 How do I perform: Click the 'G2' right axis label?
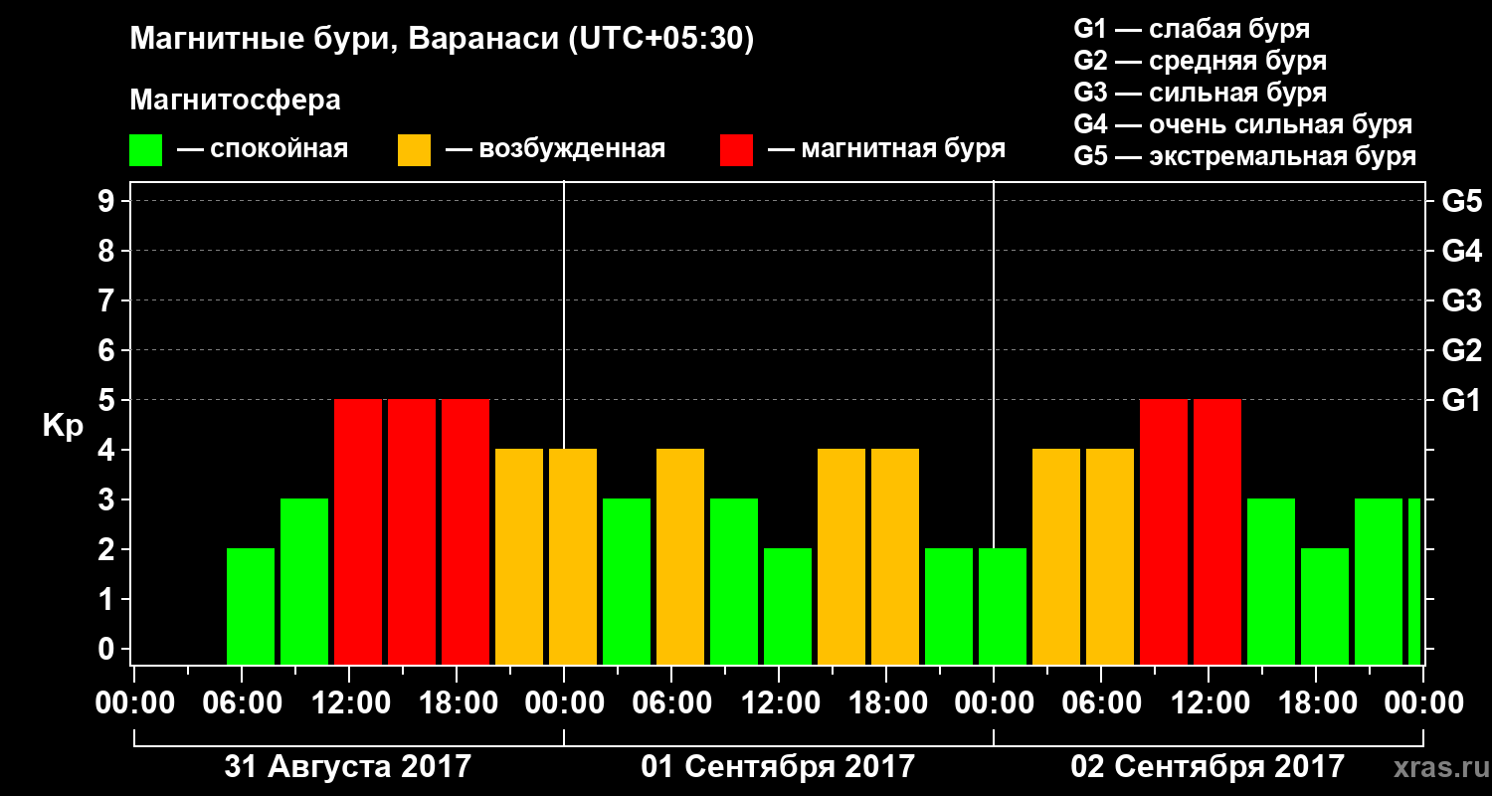coord(1462,350)
